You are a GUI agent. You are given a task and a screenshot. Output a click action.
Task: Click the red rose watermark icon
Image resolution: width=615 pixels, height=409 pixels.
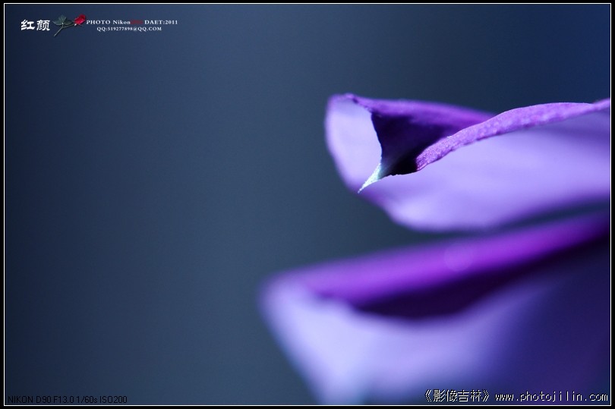click(80, 19)
